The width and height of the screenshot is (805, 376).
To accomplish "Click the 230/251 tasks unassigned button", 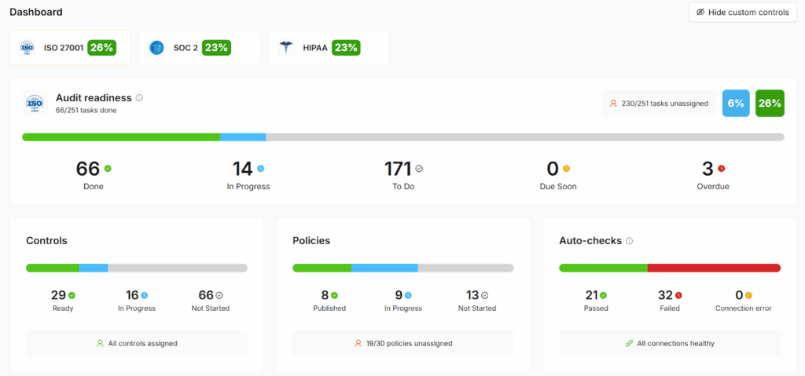I will [x=659, y=104].
